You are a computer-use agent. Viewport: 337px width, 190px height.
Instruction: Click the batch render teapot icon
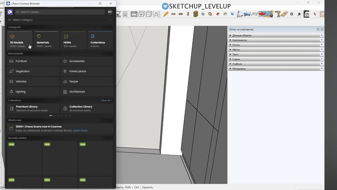[x=141, y=14]
